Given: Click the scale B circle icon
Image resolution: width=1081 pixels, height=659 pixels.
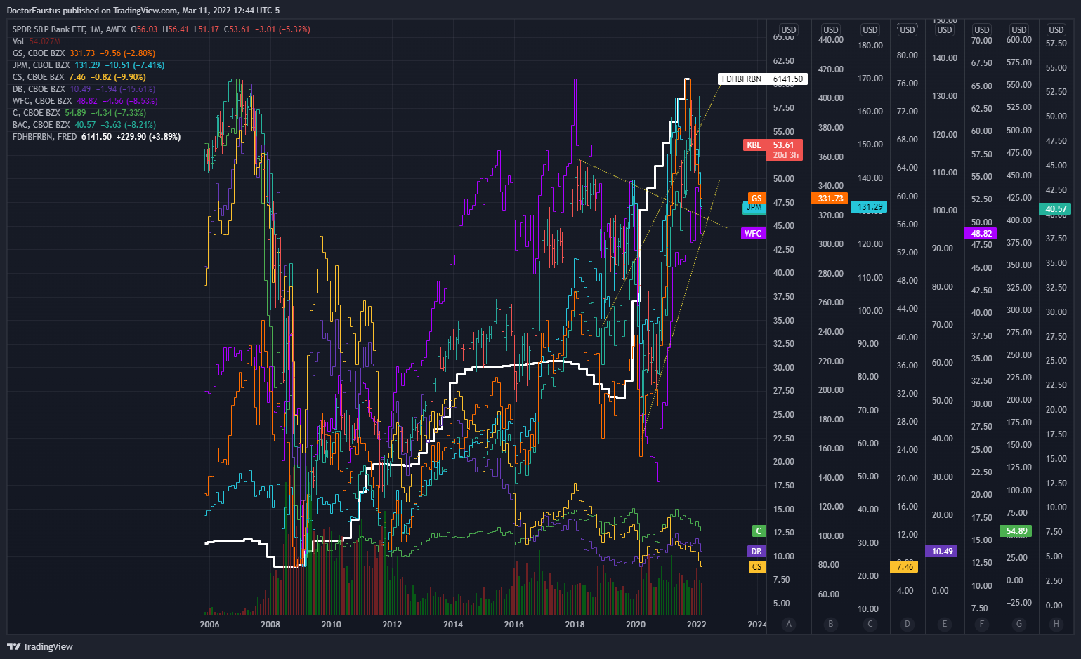Looking at the screenshot, I should (x=831, y=624).
